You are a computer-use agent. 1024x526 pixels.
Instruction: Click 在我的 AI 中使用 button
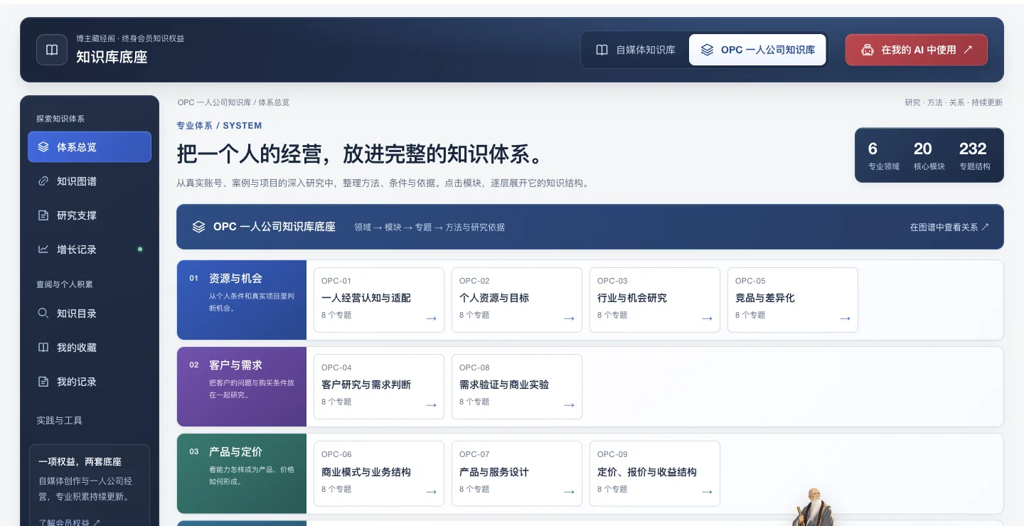coord(916,50)
